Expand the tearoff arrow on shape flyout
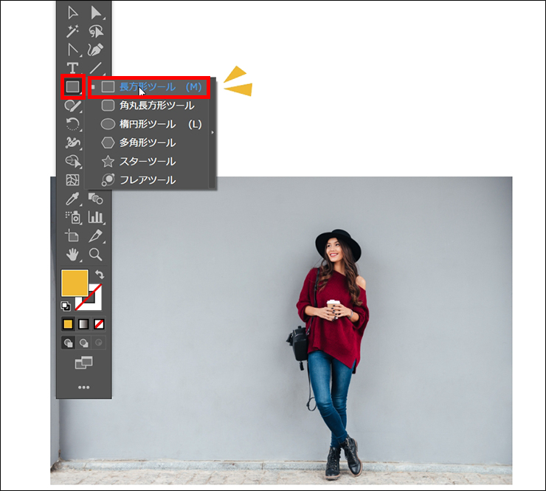The image size is (546, 491). point(213,133)
